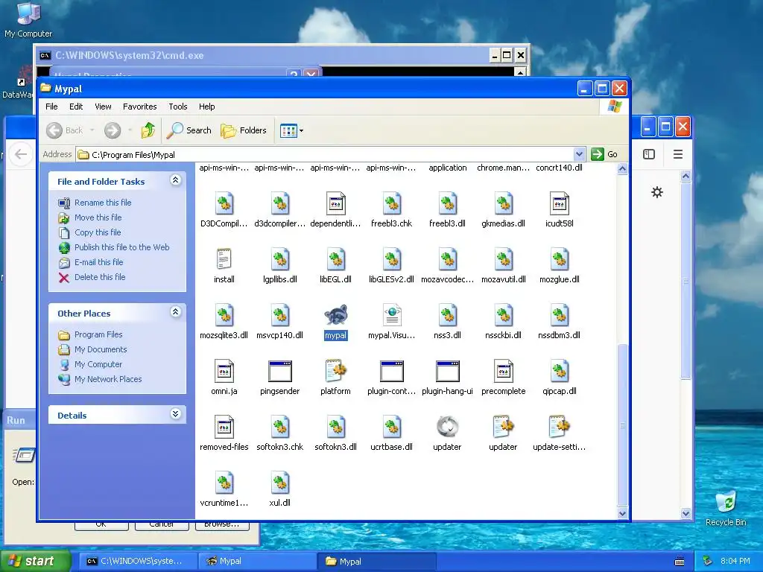
Task: Click E-mail this file link
Action: coord(99,262)
